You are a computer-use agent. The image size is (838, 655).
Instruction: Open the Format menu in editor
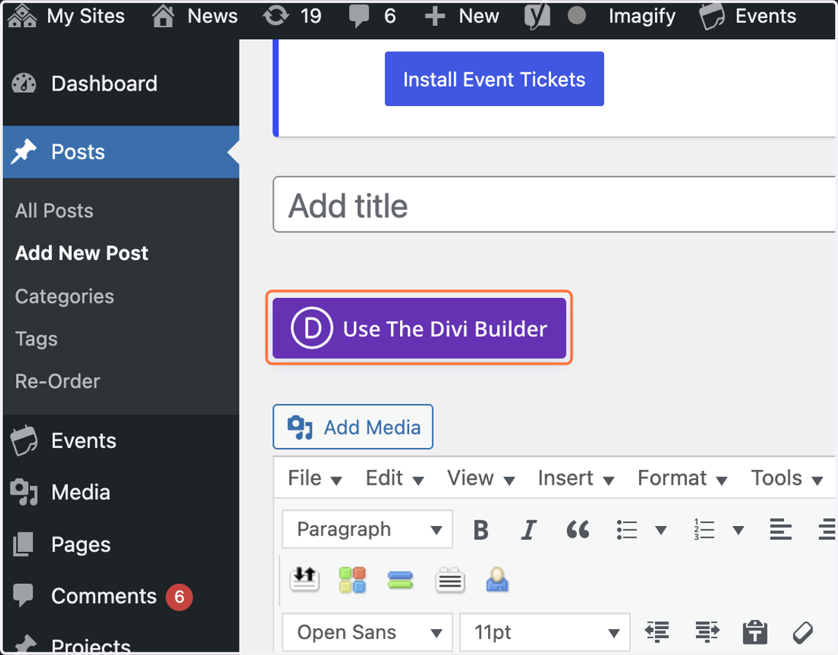(x=682, y=478)
